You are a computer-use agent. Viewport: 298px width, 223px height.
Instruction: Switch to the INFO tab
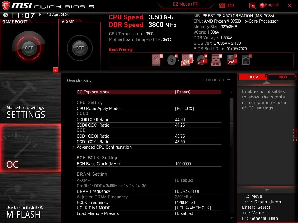[282, 77]
